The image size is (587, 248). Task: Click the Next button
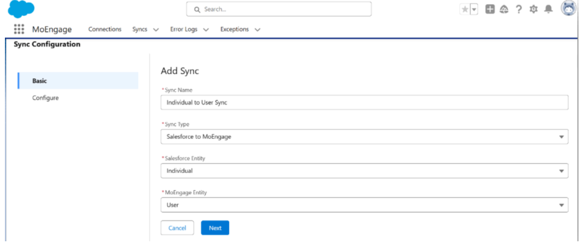tap(215, 228)
